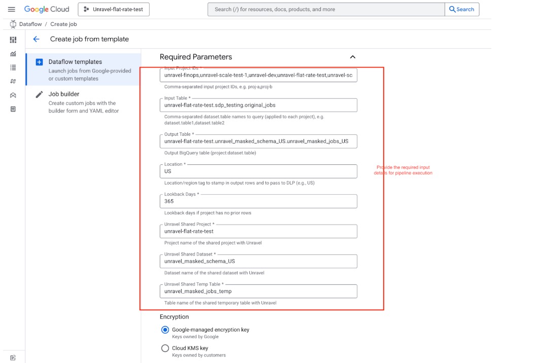The image size is (536, 363).
Task: Open the main navigation hamburger menu
Action: click(x=12, y=9)
